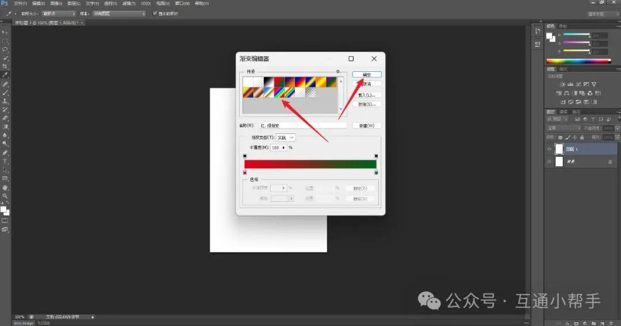Screen dimensions: 621x326
Task: Select the Zoom magnifier tool
Action: tap(5, 196)
